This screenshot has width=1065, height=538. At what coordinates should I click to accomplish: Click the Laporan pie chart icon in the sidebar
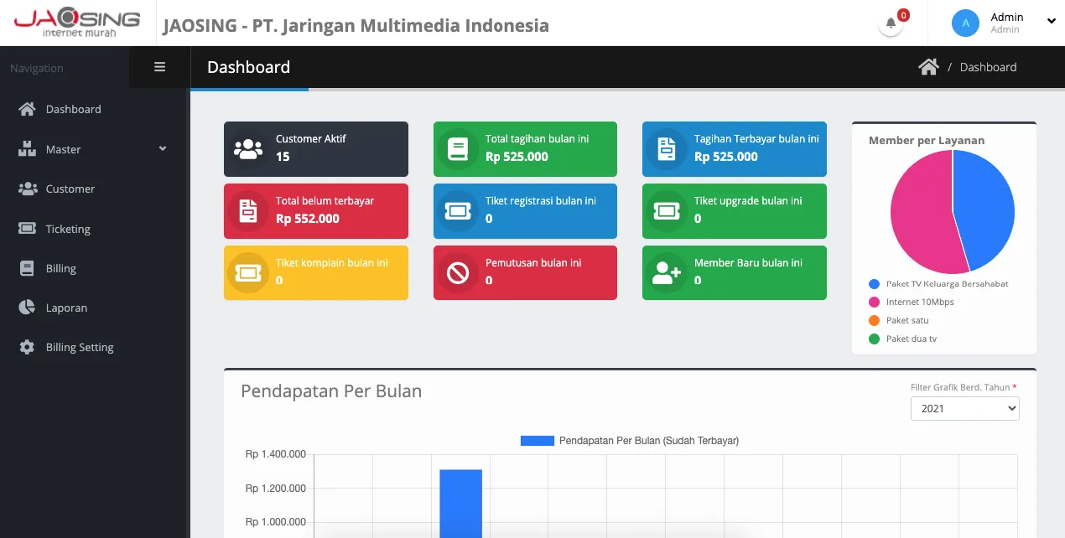click(x=27, y=308)
